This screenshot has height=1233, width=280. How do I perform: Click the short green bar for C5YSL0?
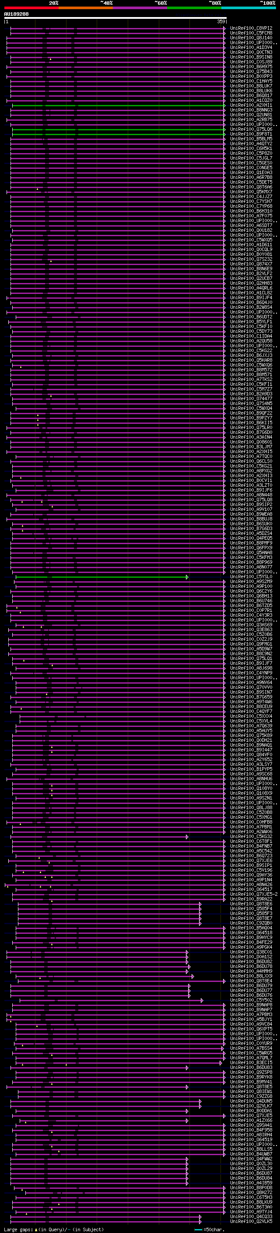[x=102, y=577]
